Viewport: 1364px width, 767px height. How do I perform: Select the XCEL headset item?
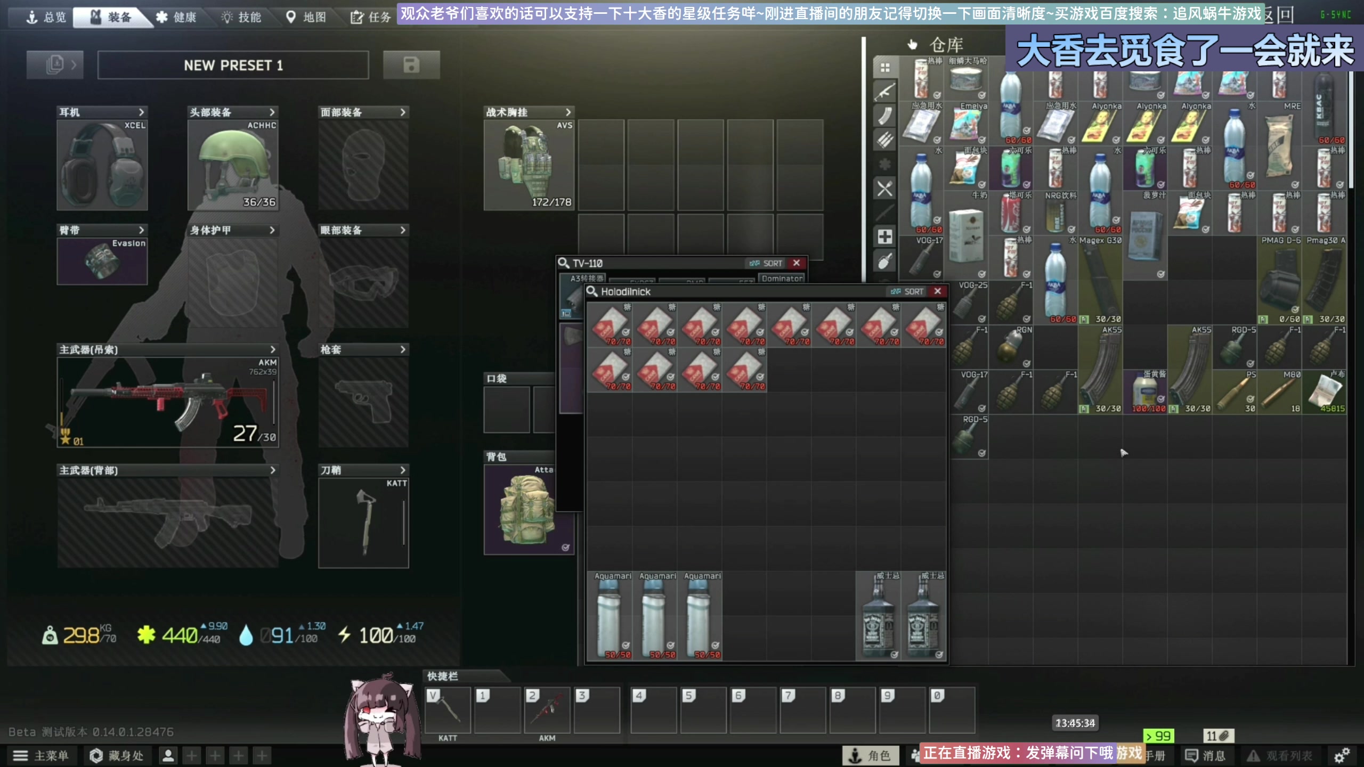pyautogui.click(x=102, y=165)
